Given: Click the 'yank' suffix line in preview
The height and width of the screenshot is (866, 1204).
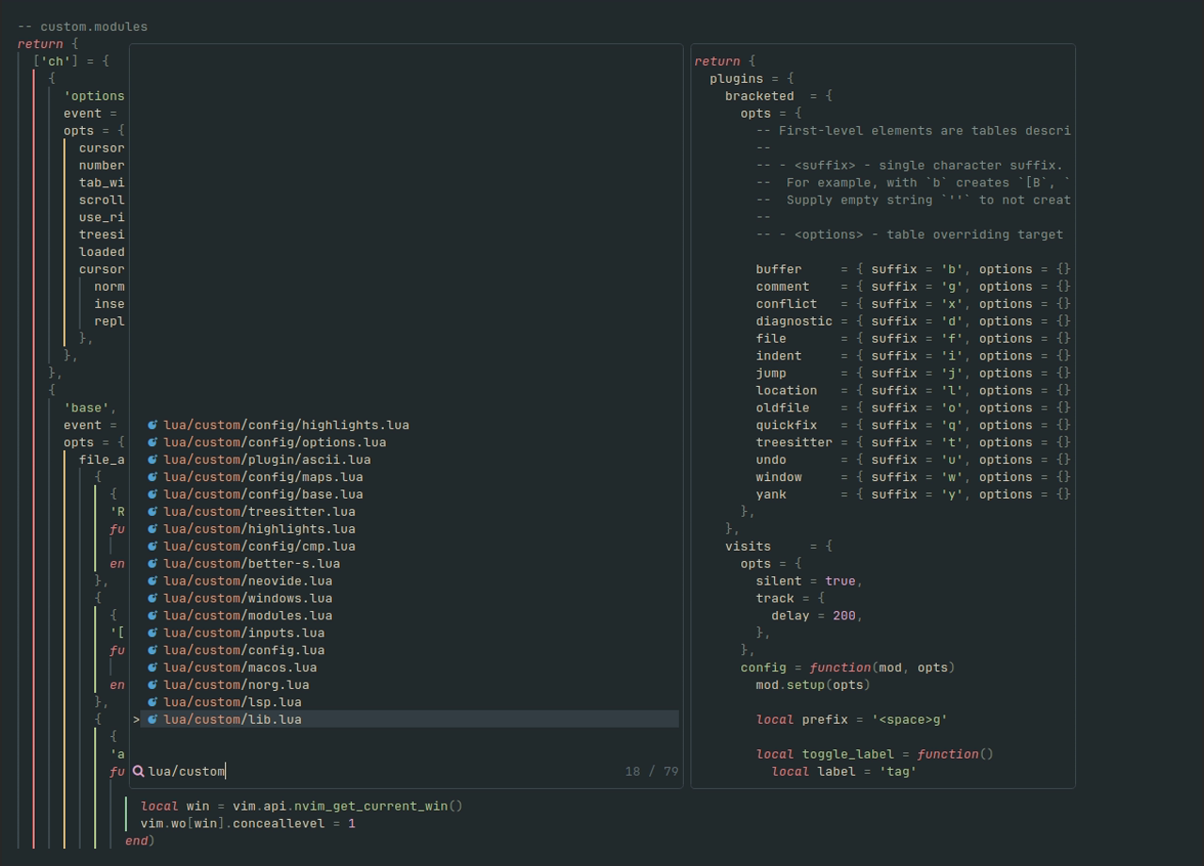Looking at the screenshot, I should [x=913, y=494].
